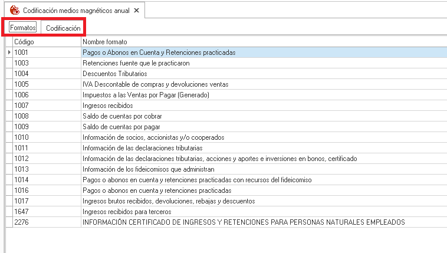Image resolution: width=447 pixels, height=253 pixels.
Task: Select format 2276 certificado de ingresos row
Action: (244, 222)
